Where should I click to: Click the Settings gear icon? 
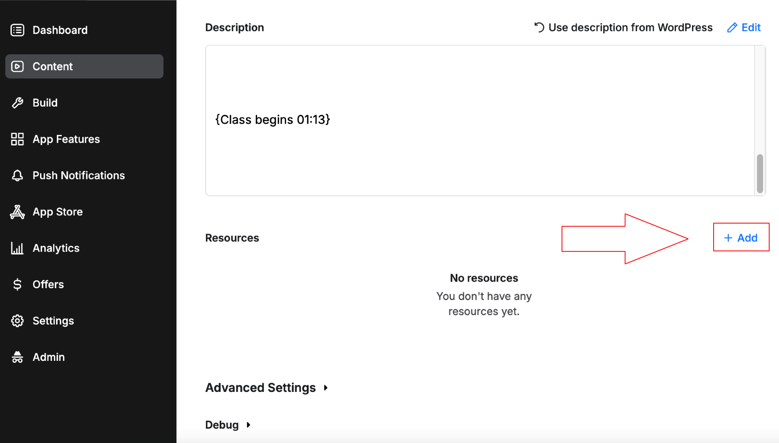17,321
